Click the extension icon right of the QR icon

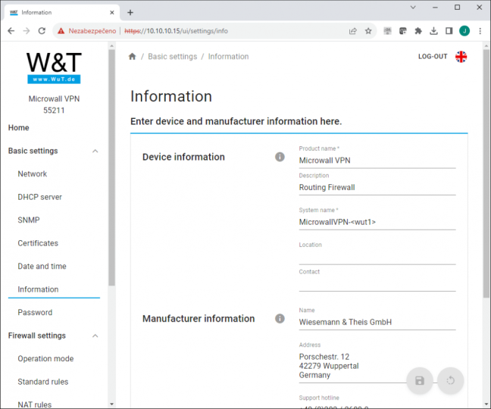pos(402,30)
